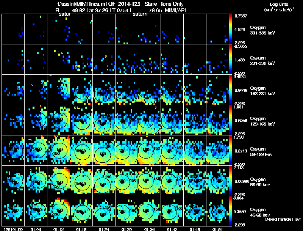Viewport: 303px width, 231px height.
Task: Click the 'Oxygen 168-231 keV' row label
Action: coord(262,91)
